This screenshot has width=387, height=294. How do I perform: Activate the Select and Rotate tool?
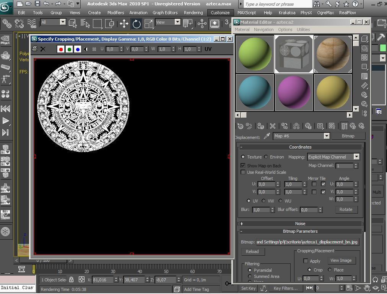coord(137,24)
